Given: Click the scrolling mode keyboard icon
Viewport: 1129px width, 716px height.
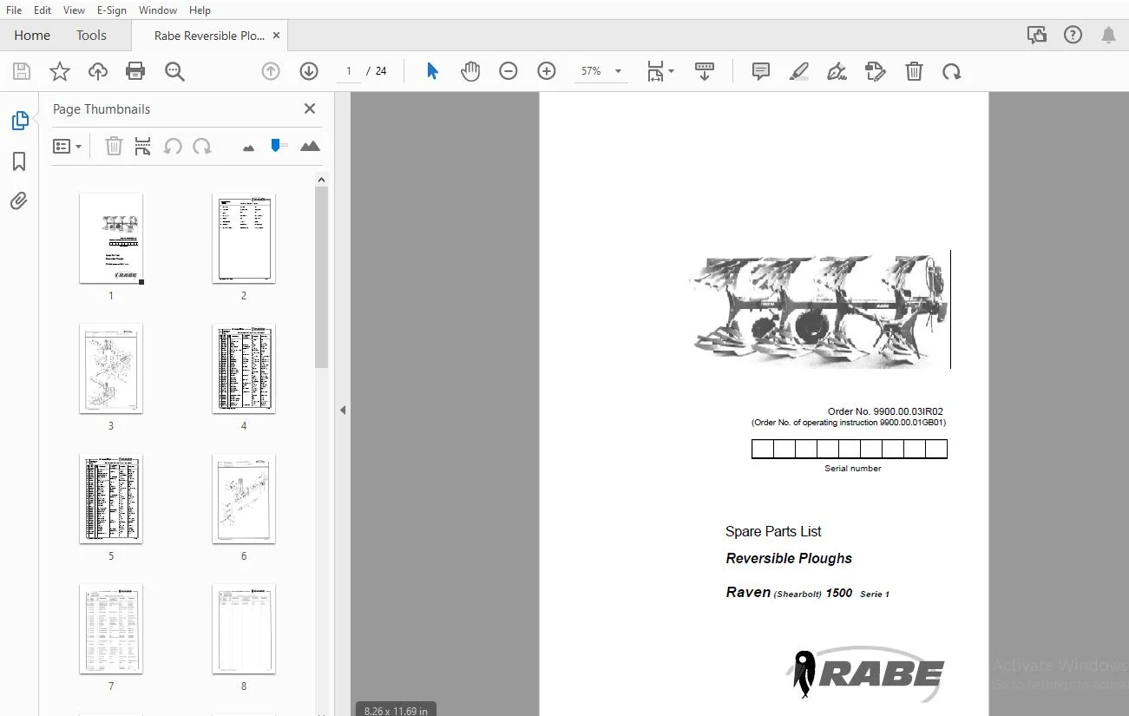Looking at the screenshot, I should (705, 71).
